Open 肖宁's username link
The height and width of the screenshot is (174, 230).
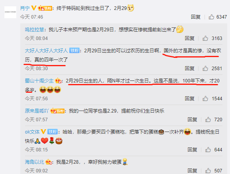[25, 8]
